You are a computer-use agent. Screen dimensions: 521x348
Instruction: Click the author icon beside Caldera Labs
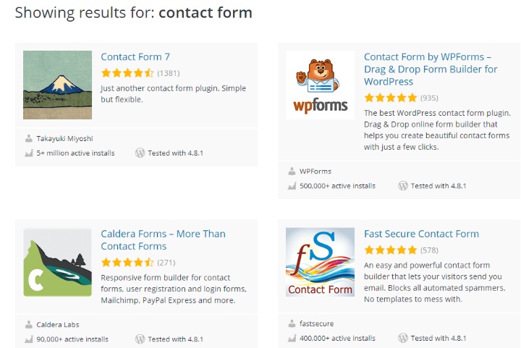[x=29, y=324]
